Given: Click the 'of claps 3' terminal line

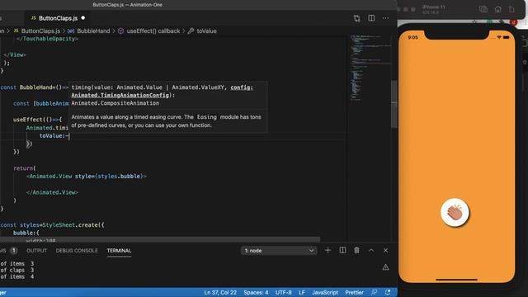Looking at the screenshot, I should tap(16, 270).
